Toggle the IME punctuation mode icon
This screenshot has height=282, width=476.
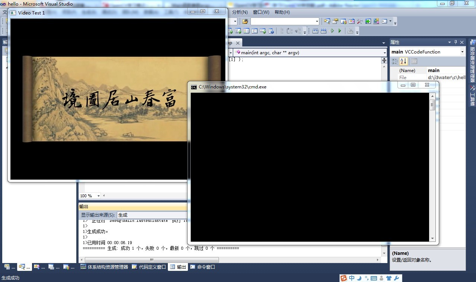coord(366,278)
